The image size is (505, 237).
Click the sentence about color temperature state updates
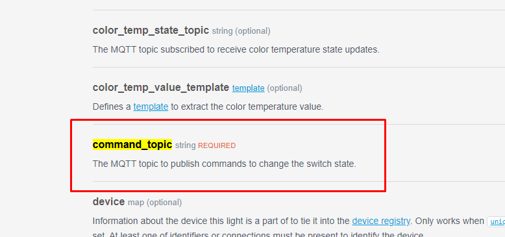[236, 49]
